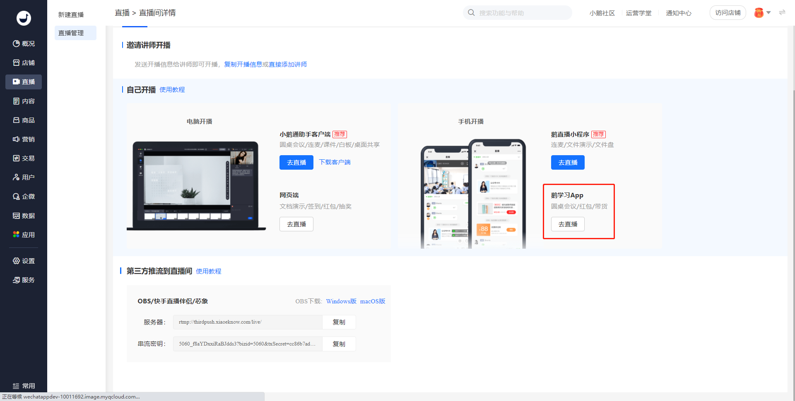Click 去直播 under 网页端
This screenshot has width=795, height=401.
coord(296,224)
